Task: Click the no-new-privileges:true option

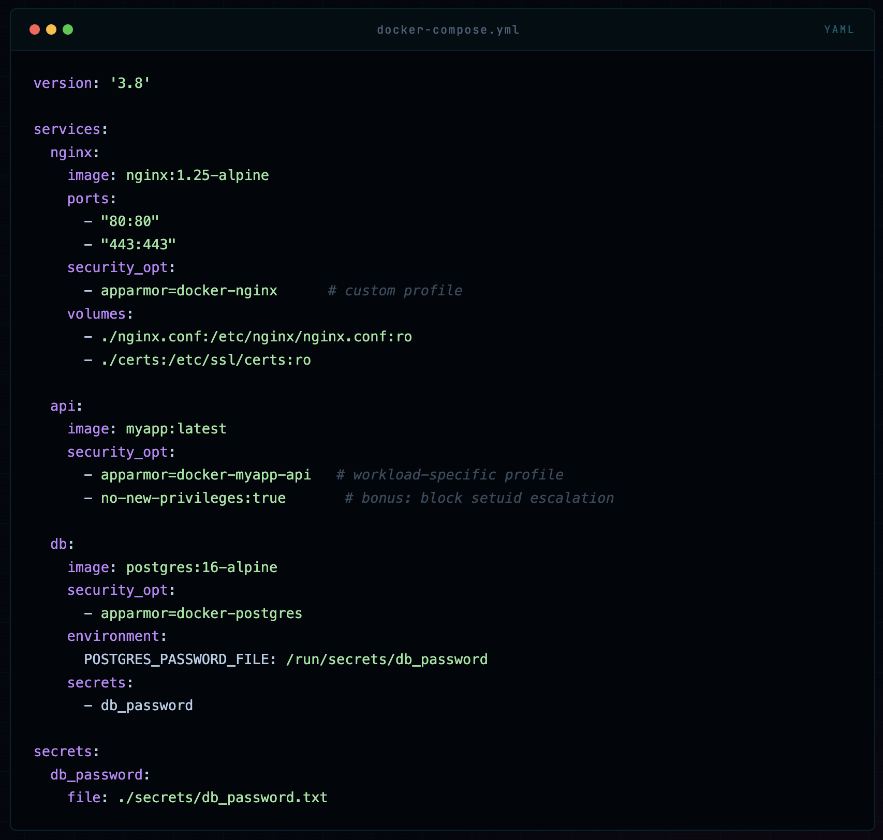Action: click(x=193, y=498)
